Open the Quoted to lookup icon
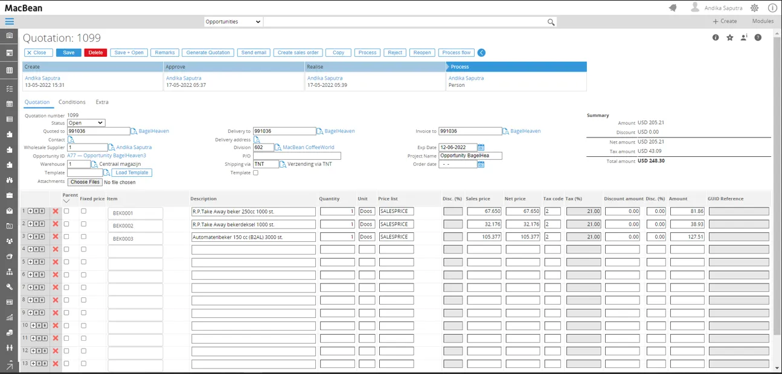 [x=134, y=131]
